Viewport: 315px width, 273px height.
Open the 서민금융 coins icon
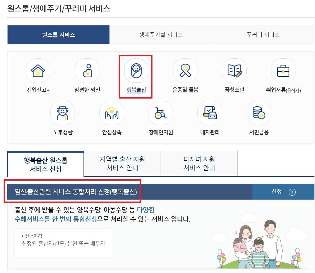pos(259,113)
